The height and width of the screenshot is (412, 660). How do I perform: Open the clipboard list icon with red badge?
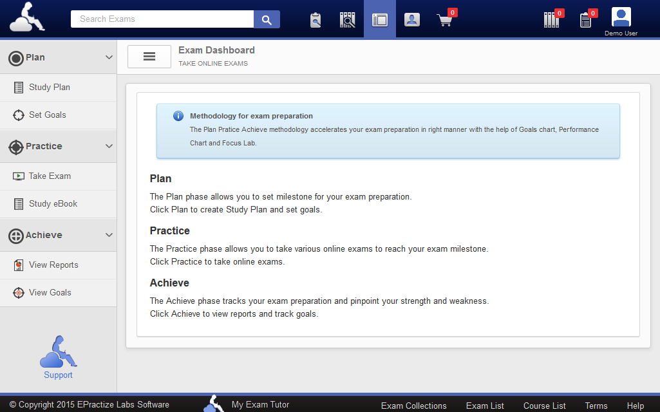coord(585,20)
